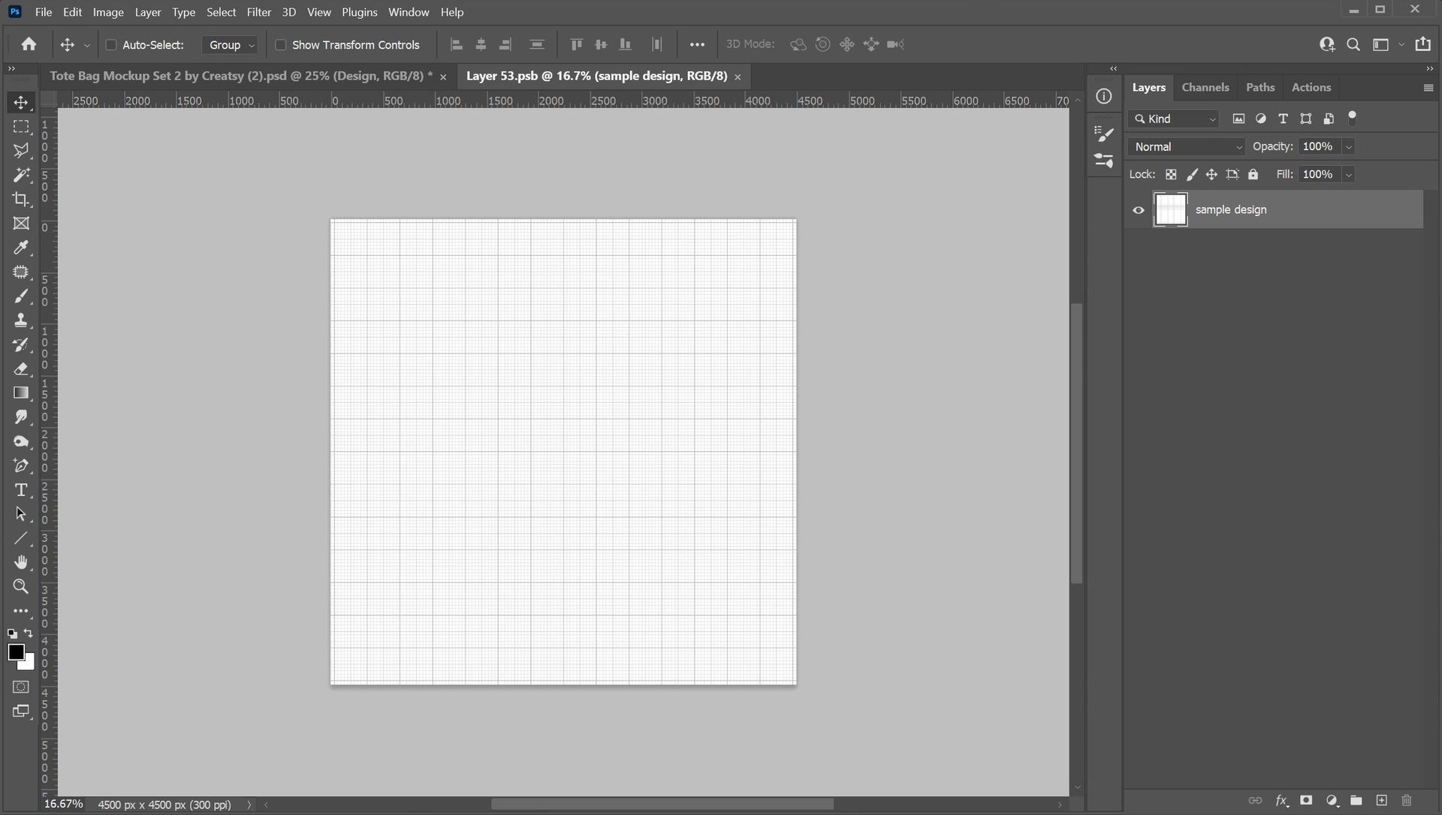Open the Brush Settings panel icon
1442x815 pixels.
[1103, 134]
